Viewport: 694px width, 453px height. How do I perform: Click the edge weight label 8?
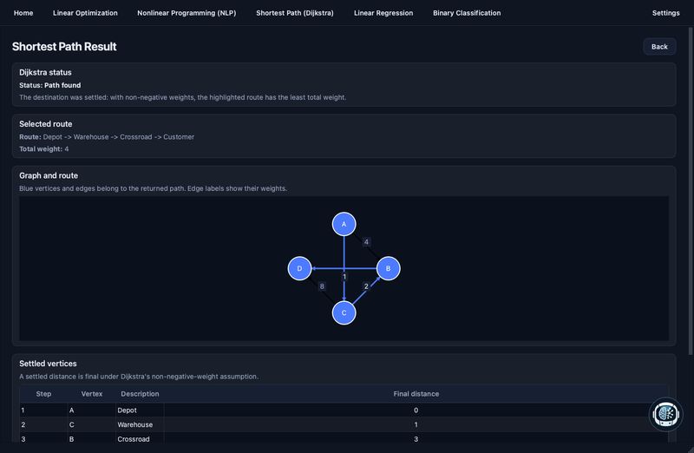[x=322, y=286]
